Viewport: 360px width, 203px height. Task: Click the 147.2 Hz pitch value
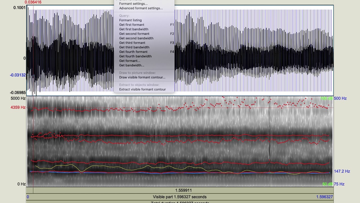pyautogui.click(x=342, y=171)
